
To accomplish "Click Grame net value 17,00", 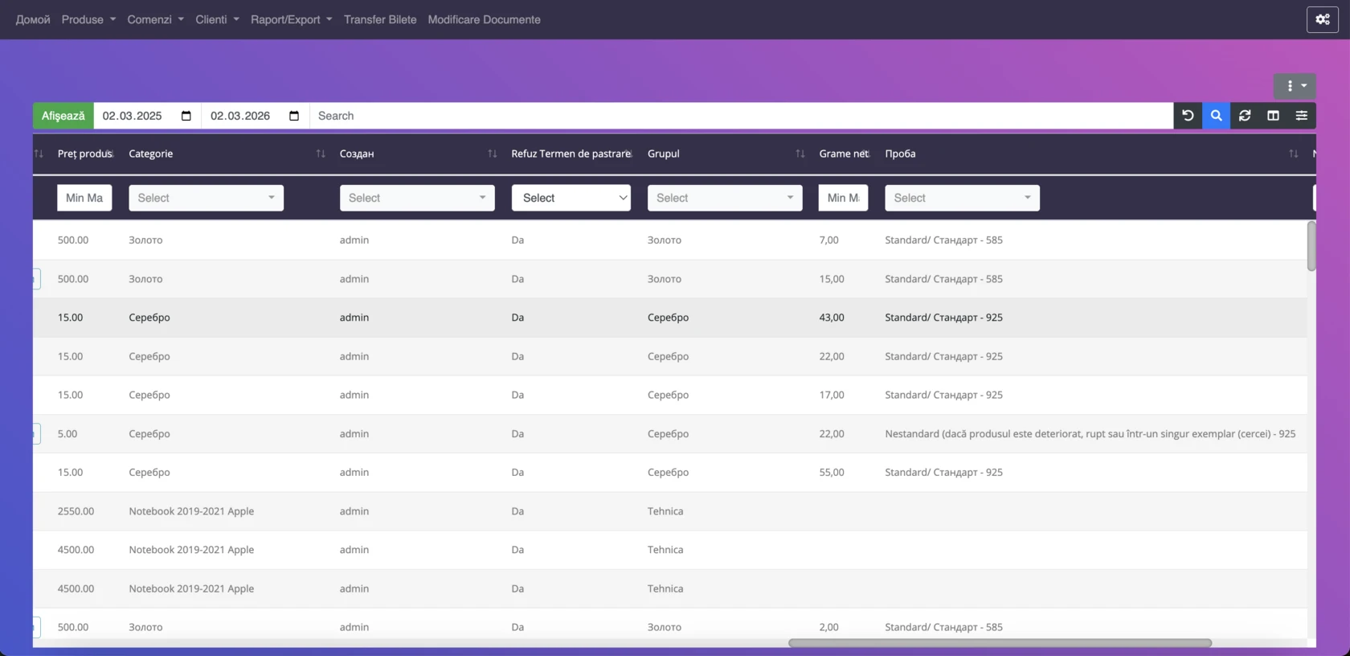I will click(x=832, y=396).
